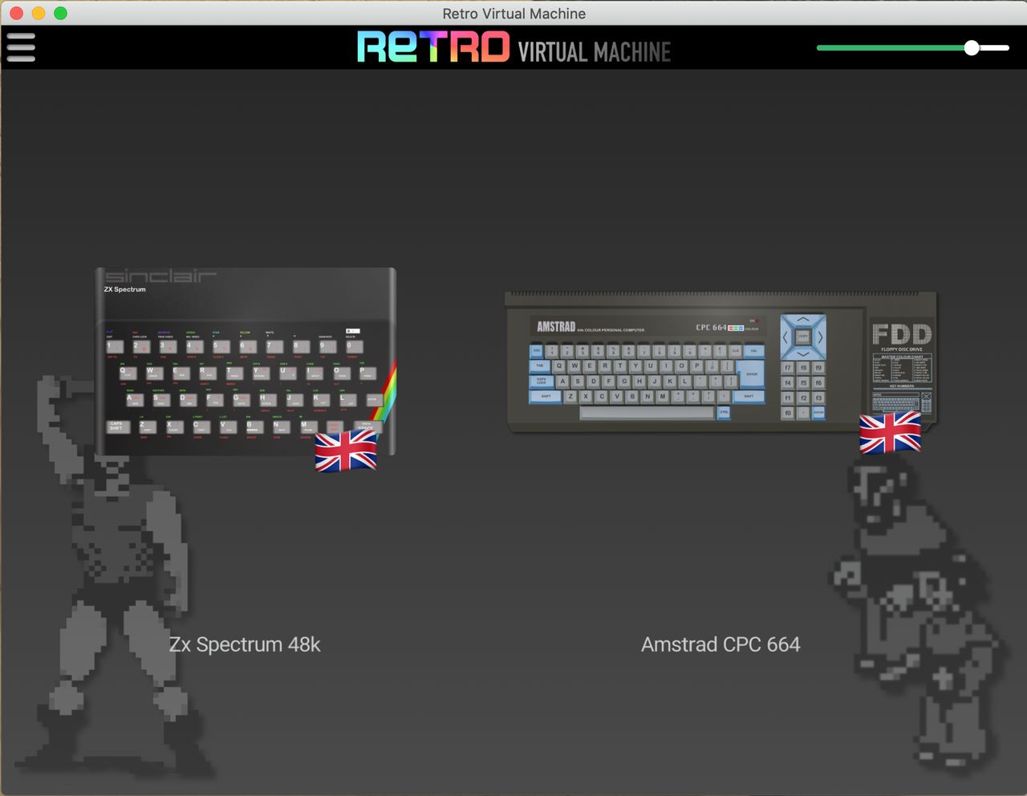This screenshot has width=1027, height=796.
Task: Click the slider knob in header
Action: (x=972, y=48)
